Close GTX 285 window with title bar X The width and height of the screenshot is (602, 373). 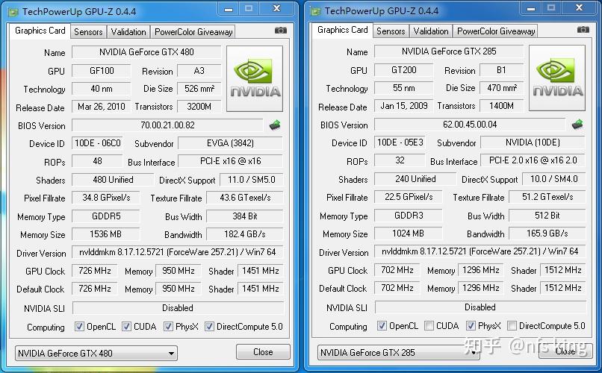(580, 8)
